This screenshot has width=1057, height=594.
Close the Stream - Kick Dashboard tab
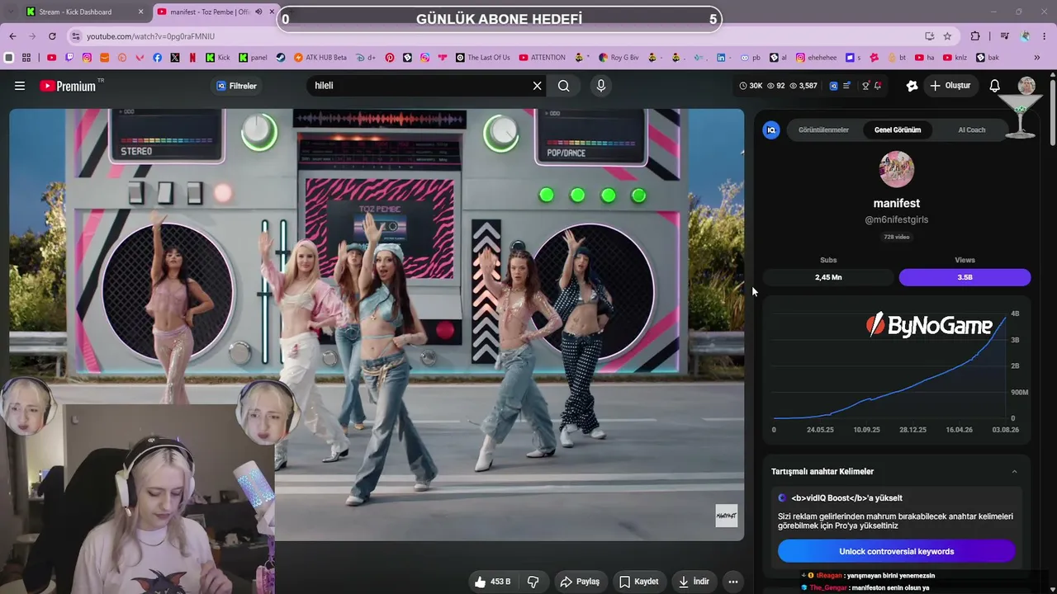point(140,12)
